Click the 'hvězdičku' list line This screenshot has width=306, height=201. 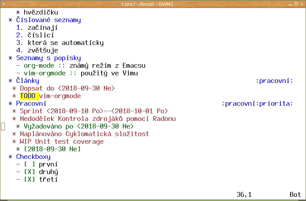tap(37, 12)
